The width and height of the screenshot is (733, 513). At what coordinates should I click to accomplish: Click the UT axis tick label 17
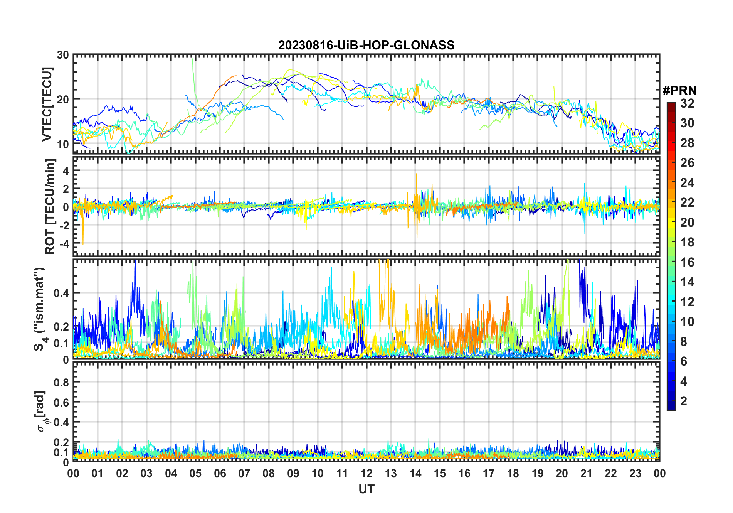(x=489, y=473)
